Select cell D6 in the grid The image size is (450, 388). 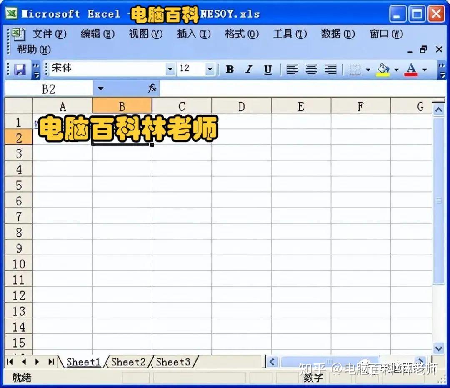(241, 200)
